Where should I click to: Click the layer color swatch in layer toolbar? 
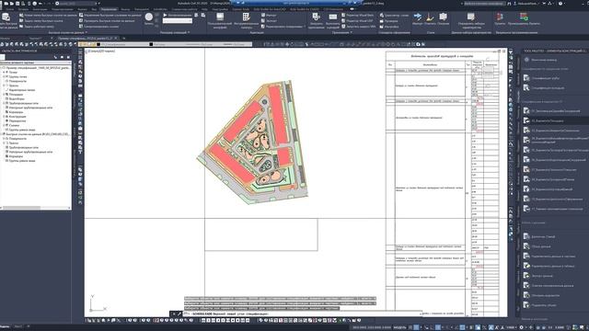pos(98,44)
